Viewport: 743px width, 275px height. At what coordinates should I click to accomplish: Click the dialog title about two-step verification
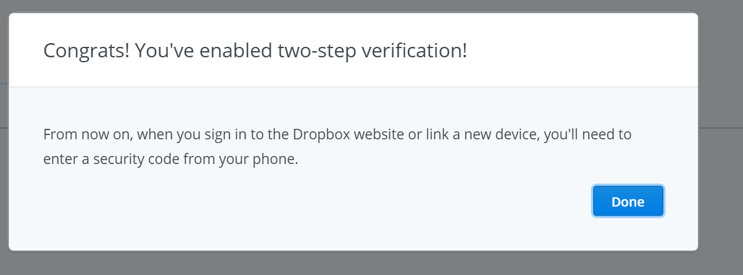coord(255,51)
